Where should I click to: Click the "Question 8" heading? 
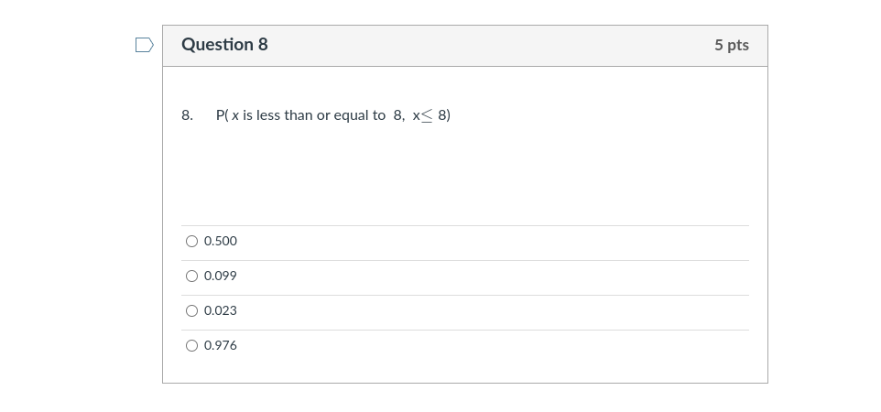pos(224,44)
